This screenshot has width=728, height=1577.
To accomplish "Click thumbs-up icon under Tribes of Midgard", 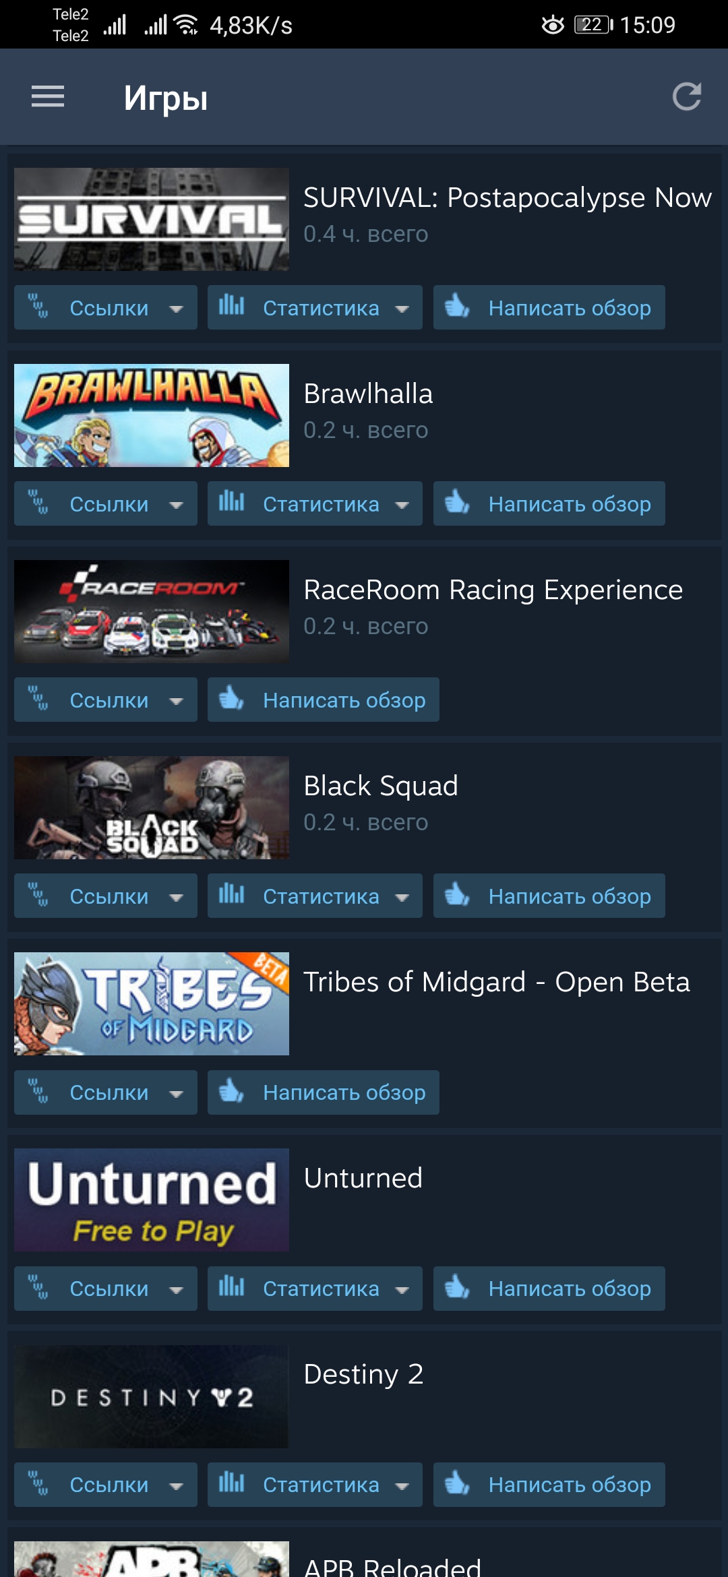I will point(231,1090).
